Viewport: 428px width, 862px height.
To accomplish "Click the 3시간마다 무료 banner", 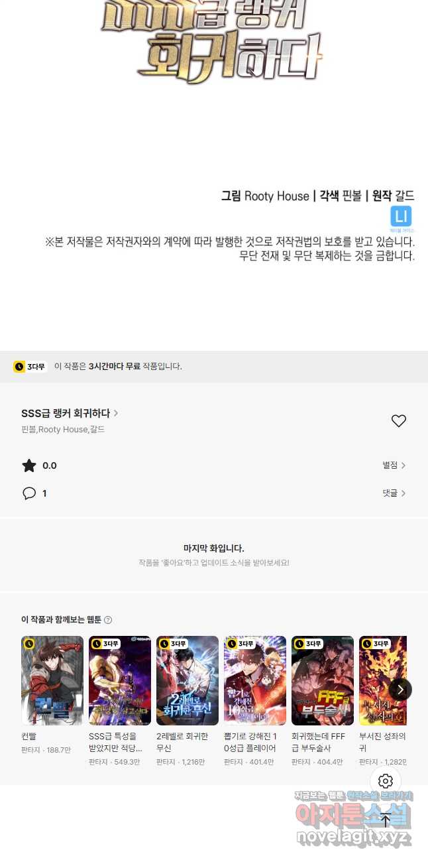I will pos(214,367).
